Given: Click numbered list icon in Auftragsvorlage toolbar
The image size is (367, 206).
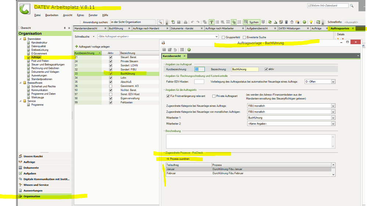Looking at the screenshot, I should [x=182, y=50].
